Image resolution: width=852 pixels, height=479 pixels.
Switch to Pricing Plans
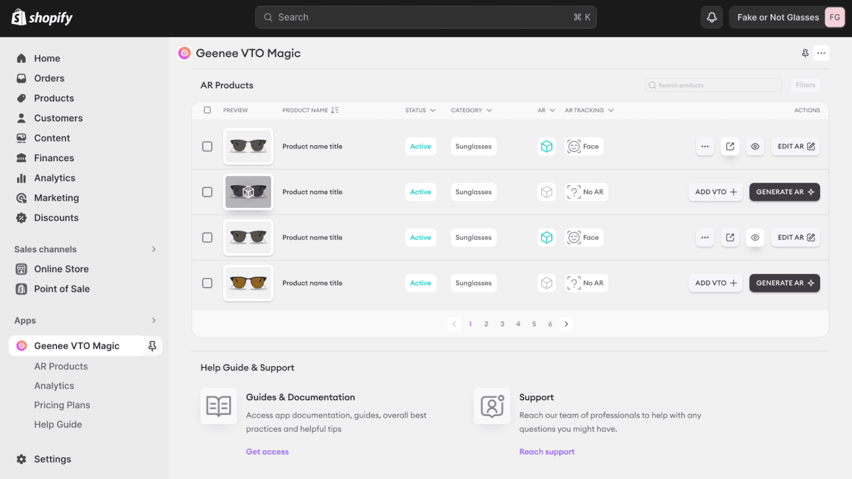click(62, 404)
